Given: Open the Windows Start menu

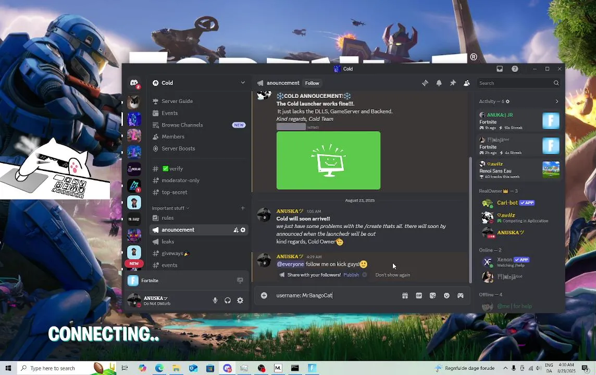Looking at the screenshot, I should coord(8,368).
